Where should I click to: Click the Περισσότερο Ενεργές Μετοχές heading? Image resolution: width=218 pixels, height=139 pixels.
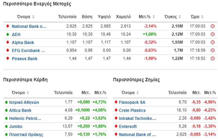[37, 4]
